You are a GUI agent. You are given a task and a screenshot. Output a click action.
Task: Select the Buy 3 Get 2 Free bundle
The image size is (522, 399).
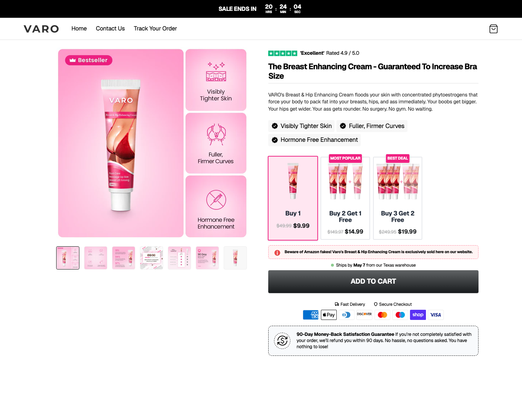click(x=398, y=198)
